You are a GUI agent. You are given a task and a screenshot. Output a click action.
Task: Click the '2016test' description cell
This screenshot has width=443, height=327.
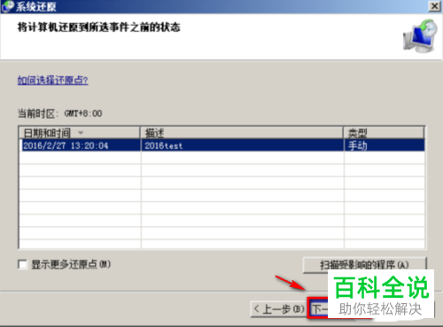[x=242, y=145]
